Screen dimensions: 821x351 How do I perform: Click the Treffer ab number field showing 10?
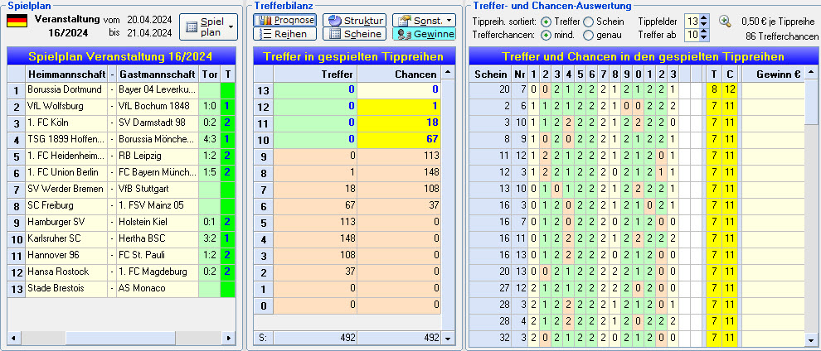pos(692,35)
